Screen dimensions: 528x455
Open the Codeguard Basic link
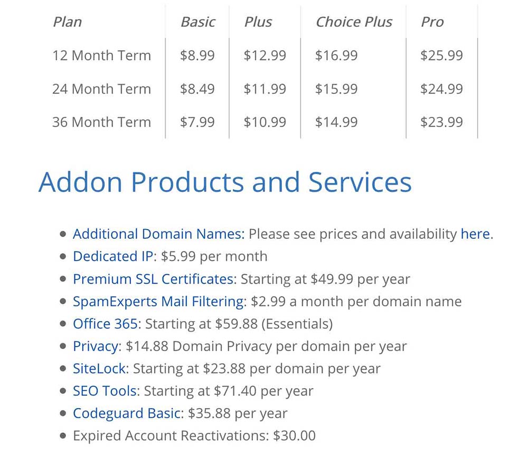click(x=127, y=413)
